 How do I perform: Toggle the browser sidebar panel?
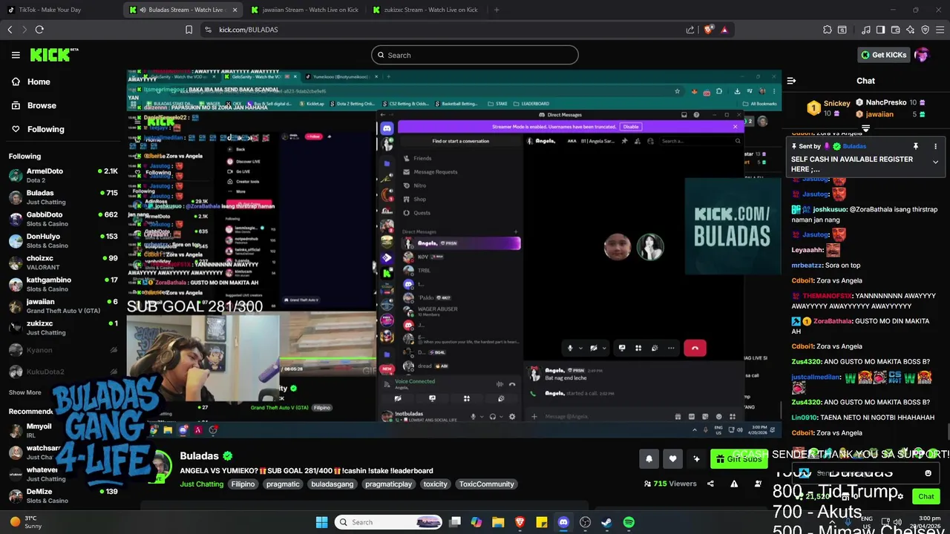pos(880,30)
